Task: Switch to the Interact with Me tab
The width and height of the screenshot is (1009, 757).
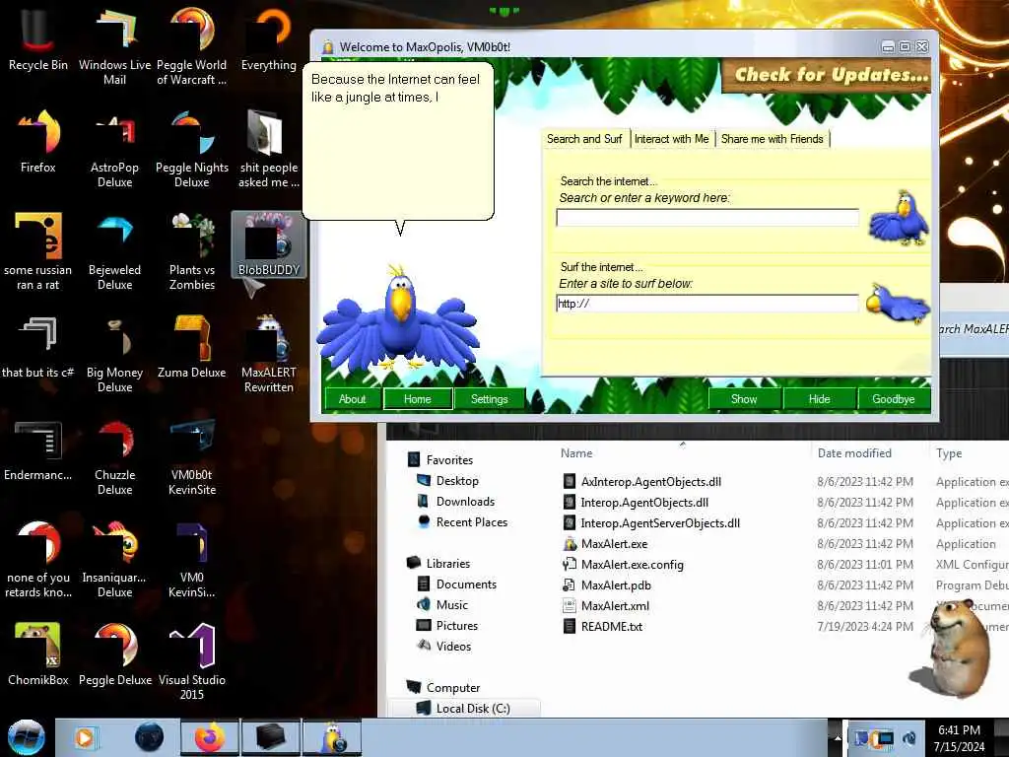Action: (x=672, y=138)
